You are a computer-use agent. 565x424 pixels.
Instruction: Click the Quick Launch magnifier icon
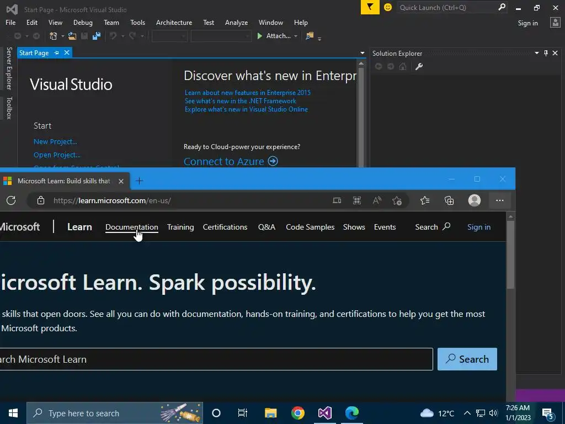click(502, 7)
